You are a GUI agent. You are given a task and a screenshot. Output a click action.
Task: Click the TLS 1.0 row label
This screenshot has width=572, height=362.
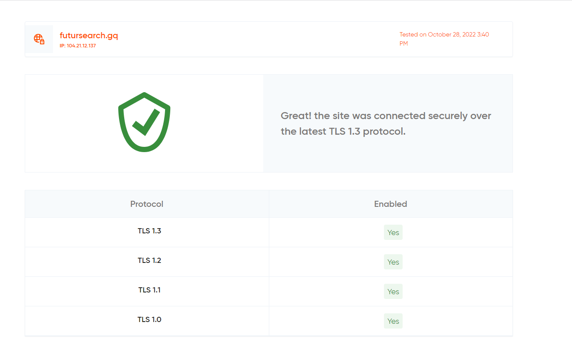[149, 319]
